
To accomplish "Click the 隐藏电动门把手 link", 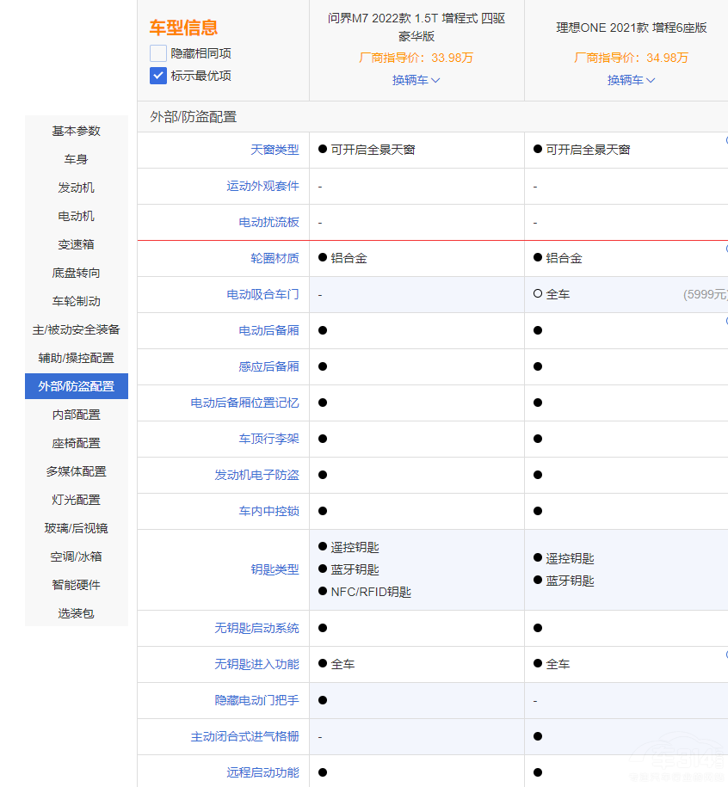I will pos(256,700).
